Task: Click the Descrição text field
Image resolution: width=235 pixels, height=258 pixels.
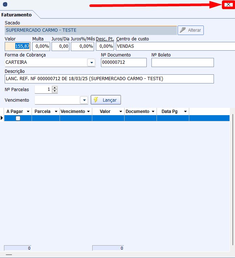Action: click(x=109, y=79)
